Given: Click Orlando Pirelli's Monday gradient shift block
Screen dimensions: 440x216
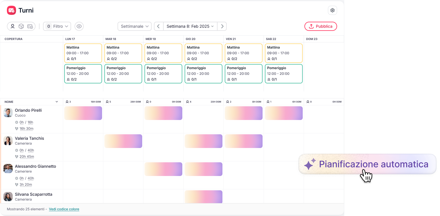Looking at the screenshot, I should pyautogui.click(x=83, y=113).
